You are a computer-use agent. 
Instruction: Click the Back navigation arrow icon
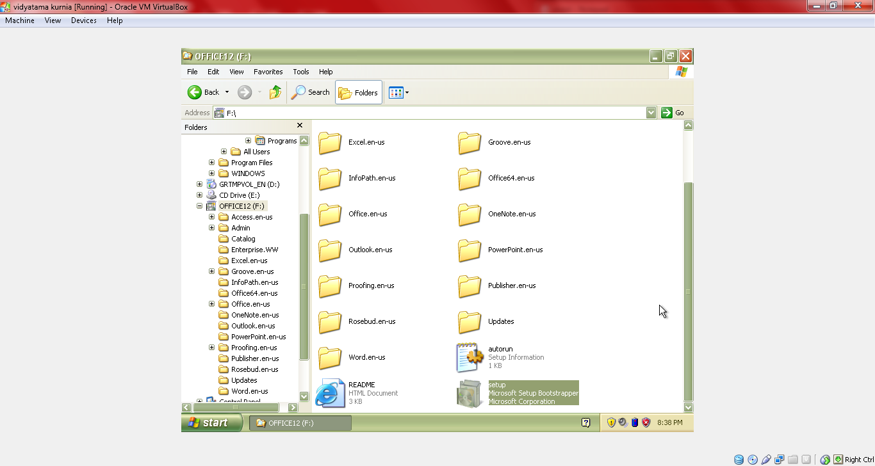pos(195,92)
